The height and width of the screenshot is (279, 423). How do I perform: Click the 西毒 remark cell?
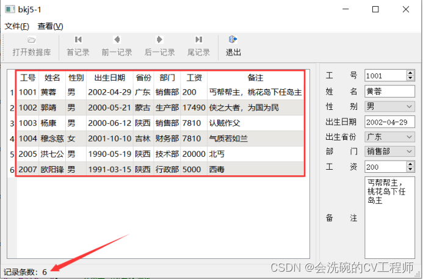pos(256,169)
